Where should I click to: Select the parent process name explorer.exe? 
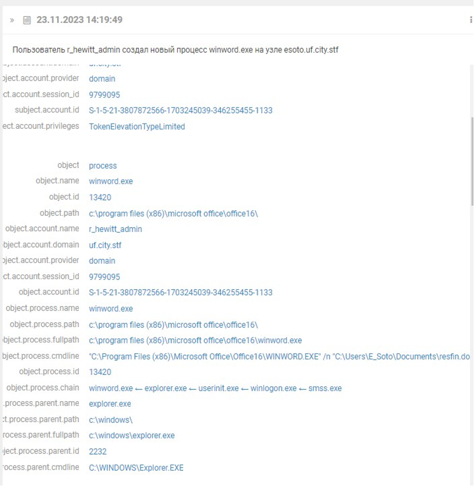(x=110, y=404)
